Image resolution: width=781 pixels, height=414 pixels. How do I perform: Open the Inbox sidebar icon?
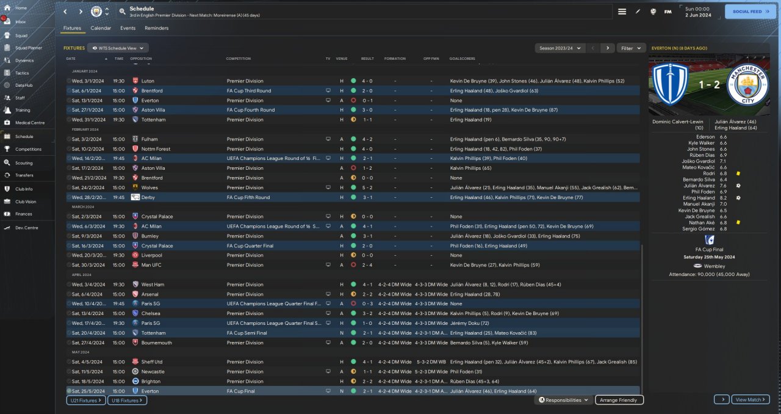point(7,21)
